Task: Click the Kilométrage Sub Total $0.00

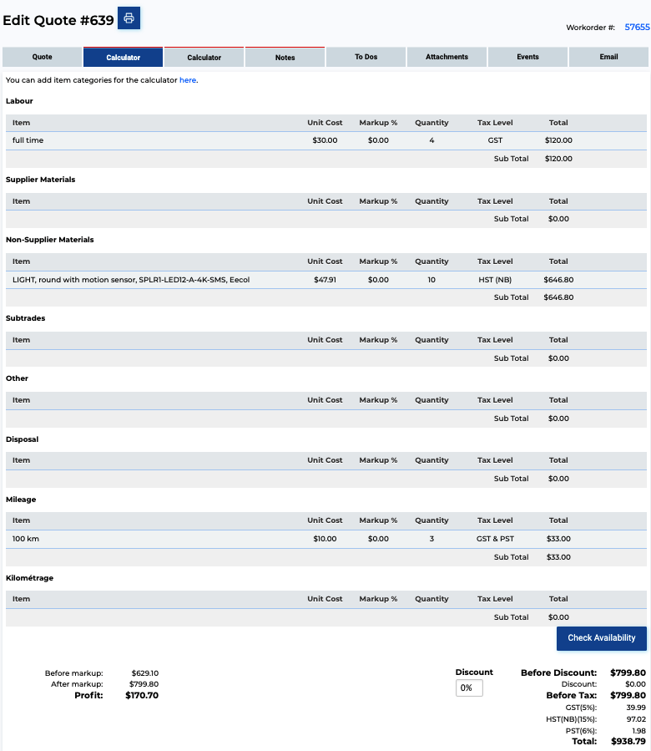Action: pos(558,617)
